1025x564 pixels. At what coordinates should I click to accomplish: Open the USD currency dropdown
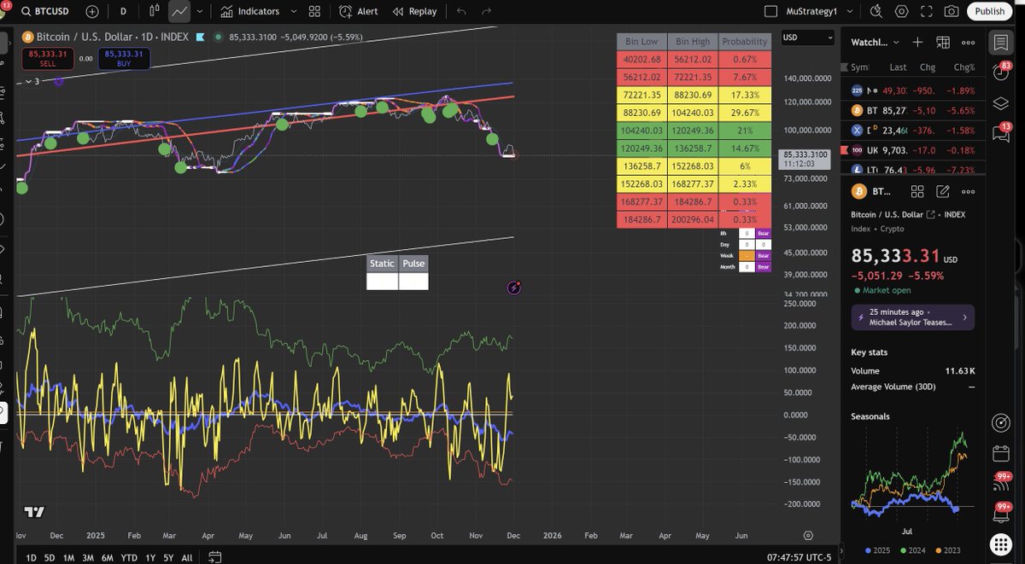coord(808,38)
